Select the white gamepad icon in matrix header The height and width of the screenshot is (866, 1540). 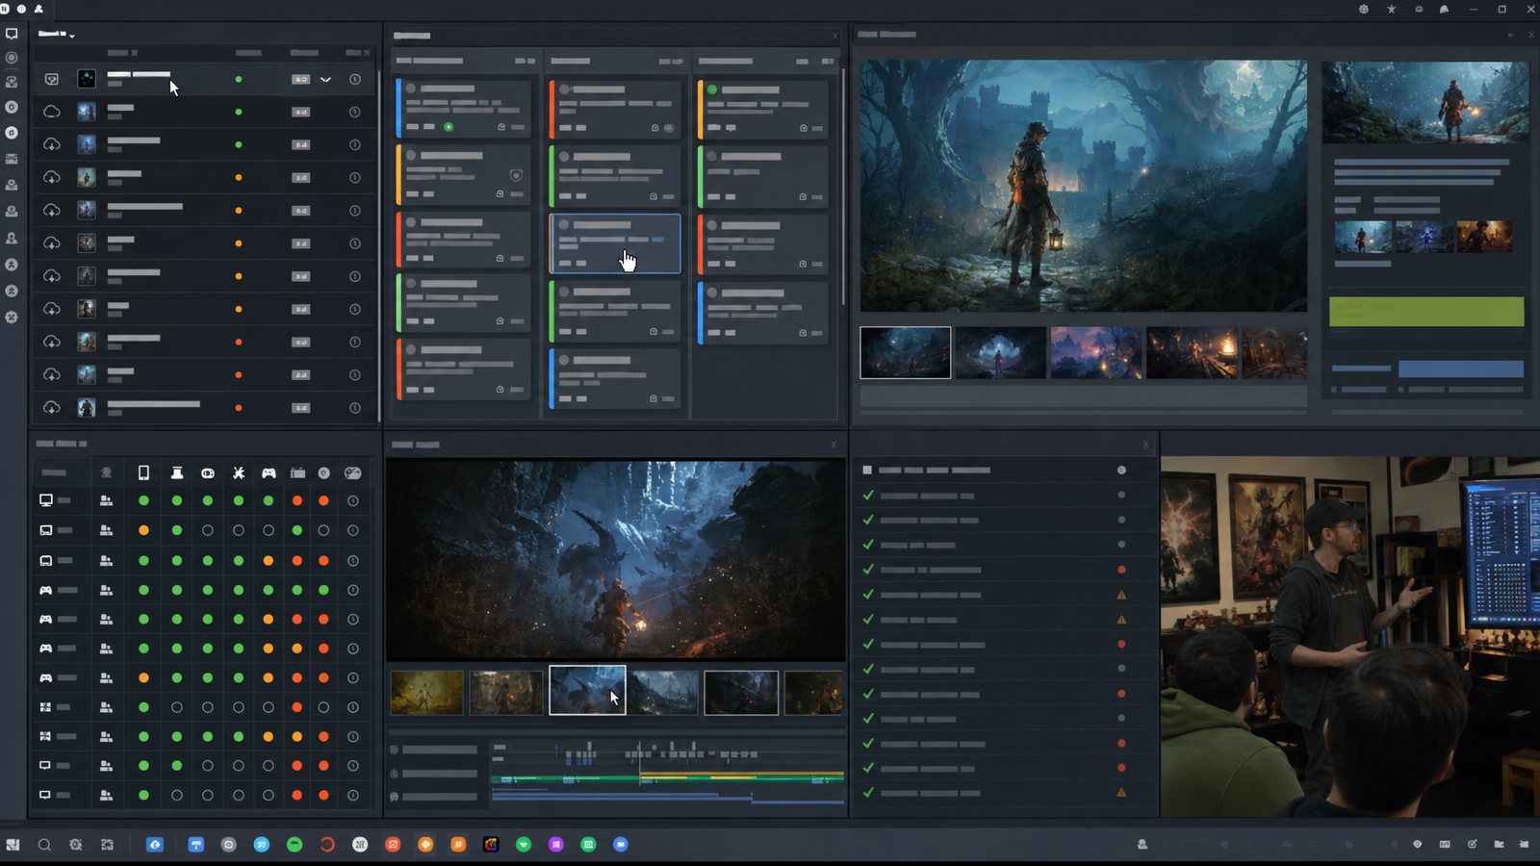coord(269,472)
